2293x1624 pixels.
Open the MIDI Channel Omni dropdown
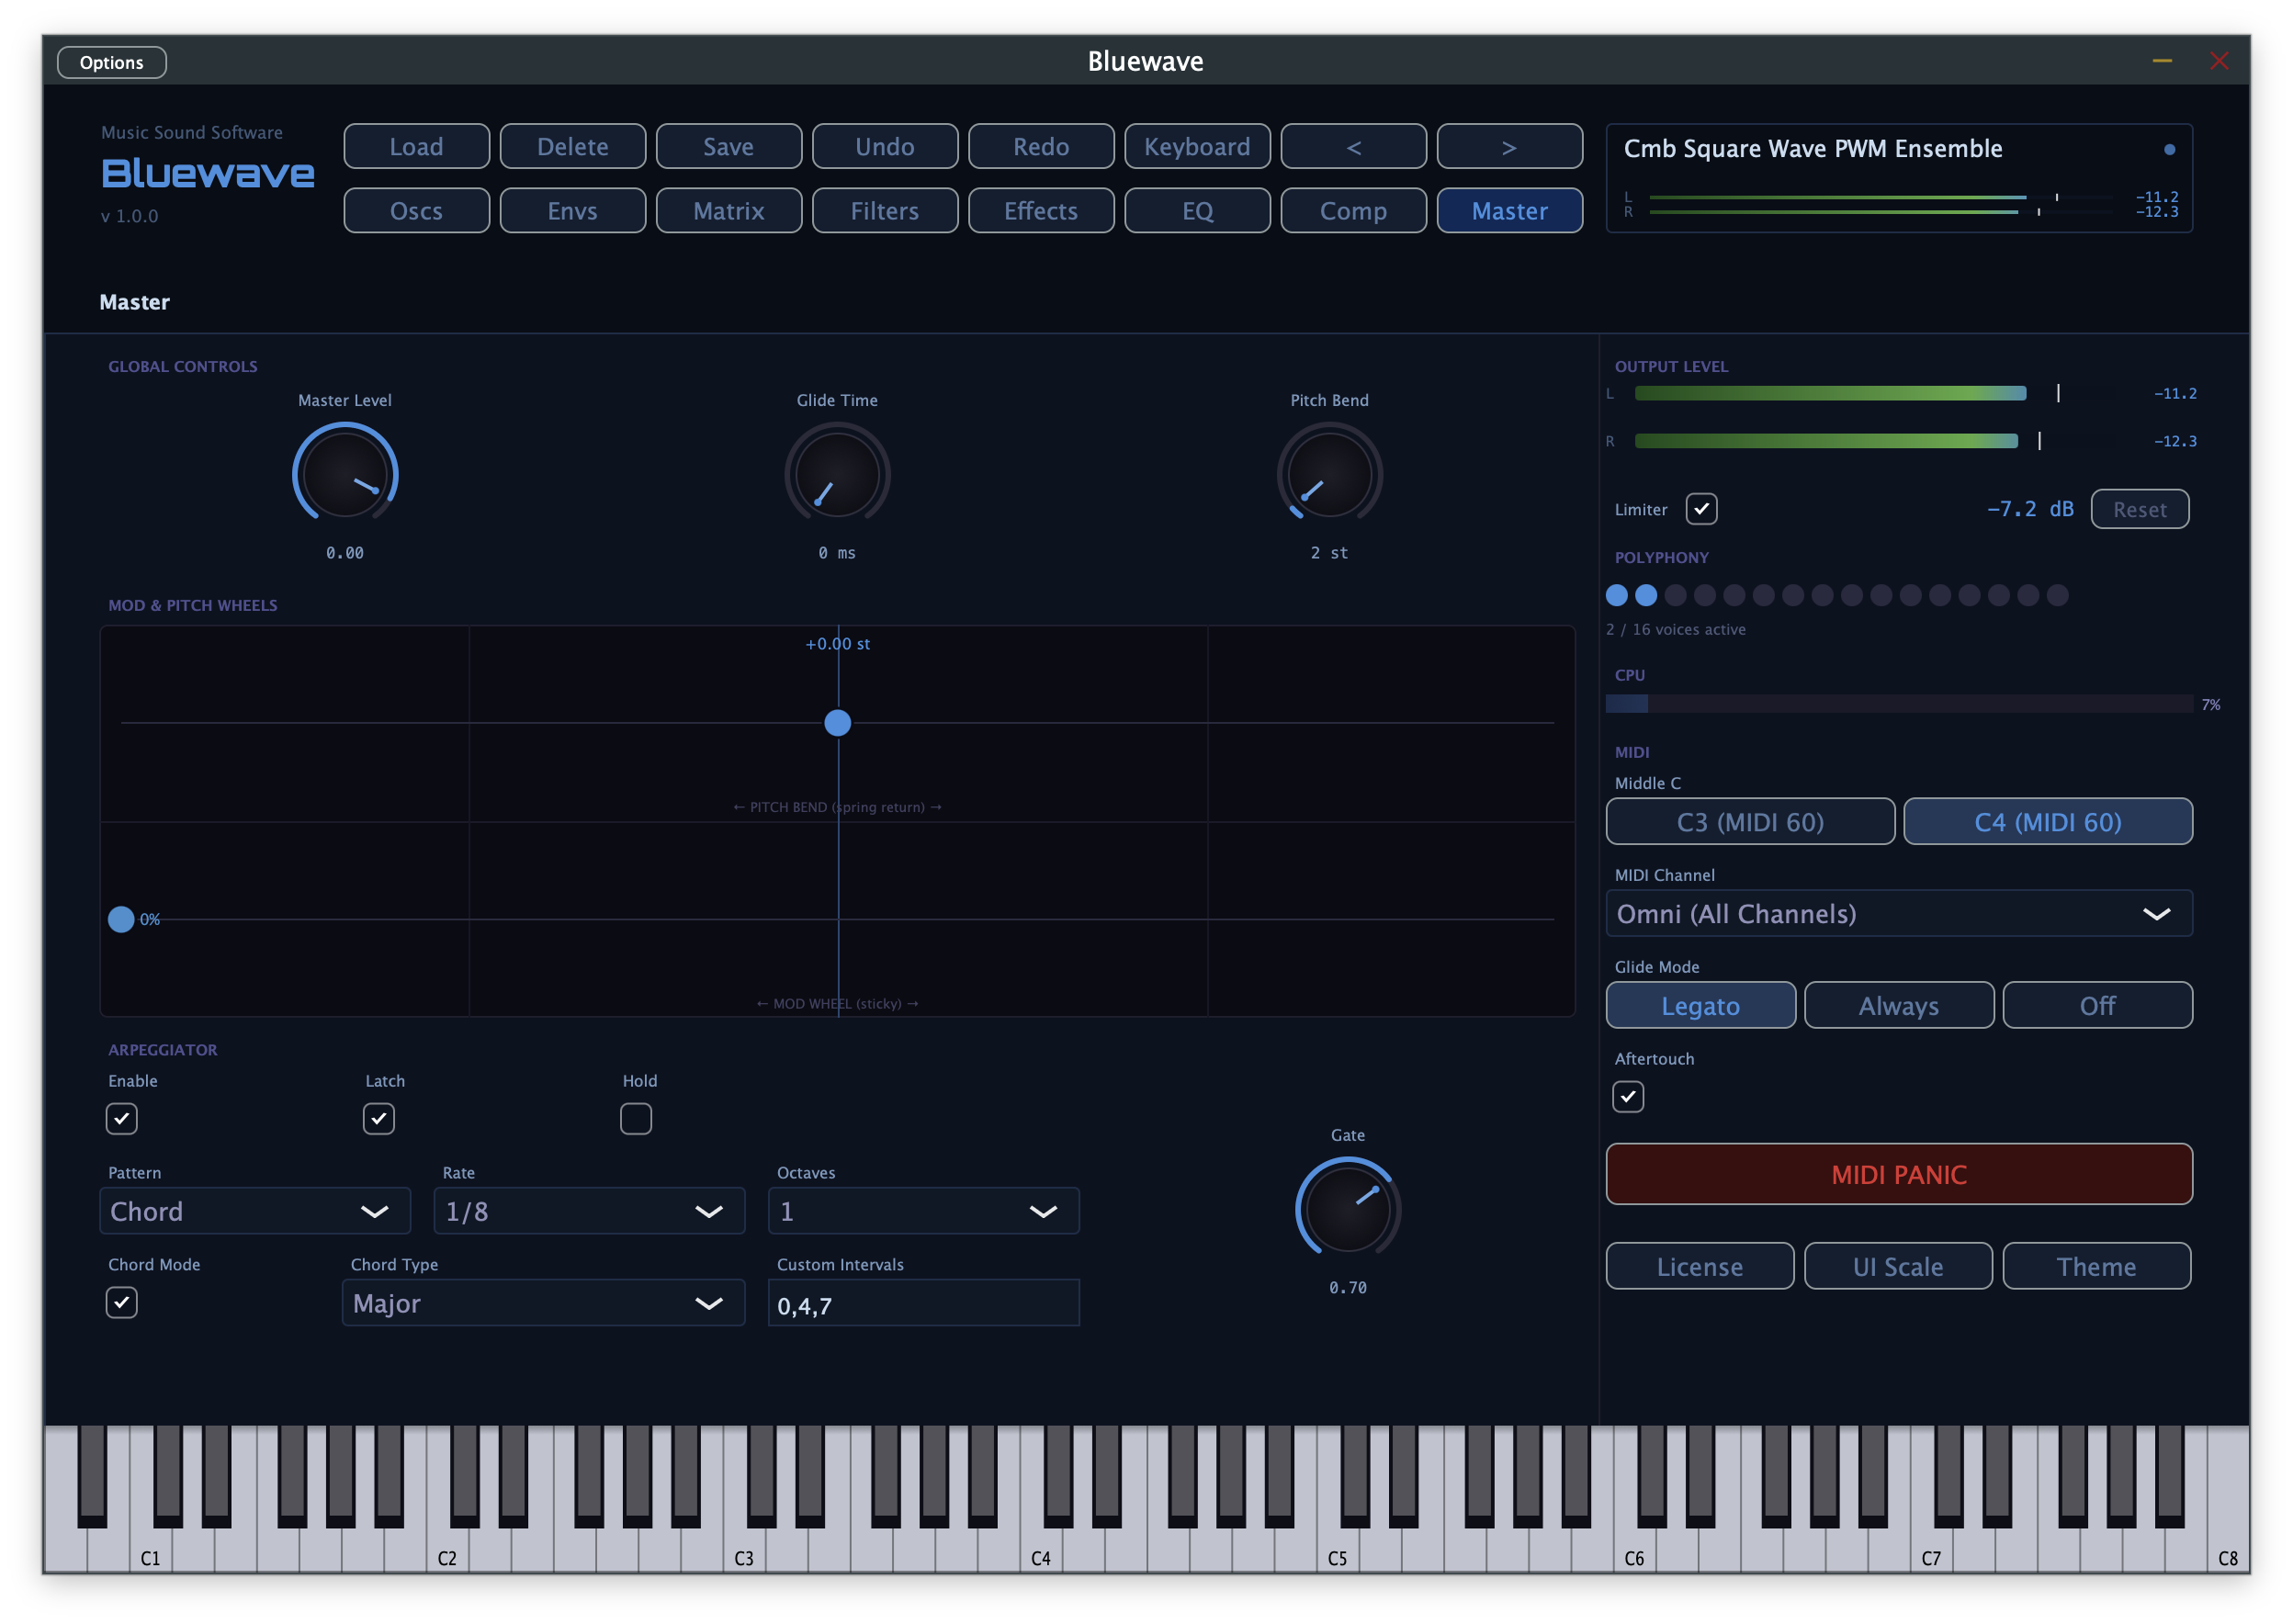pos(1898,913)
